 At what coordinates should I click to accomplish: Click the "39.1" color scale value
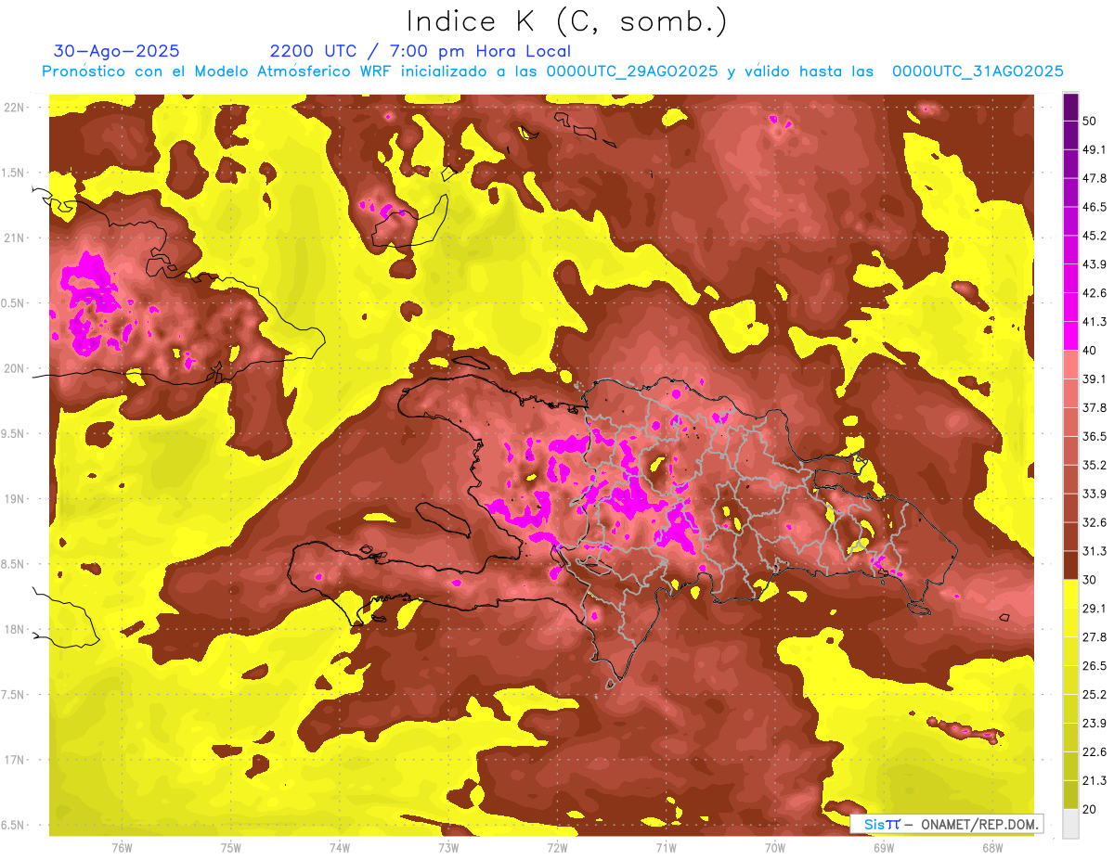coord(1095,379)
